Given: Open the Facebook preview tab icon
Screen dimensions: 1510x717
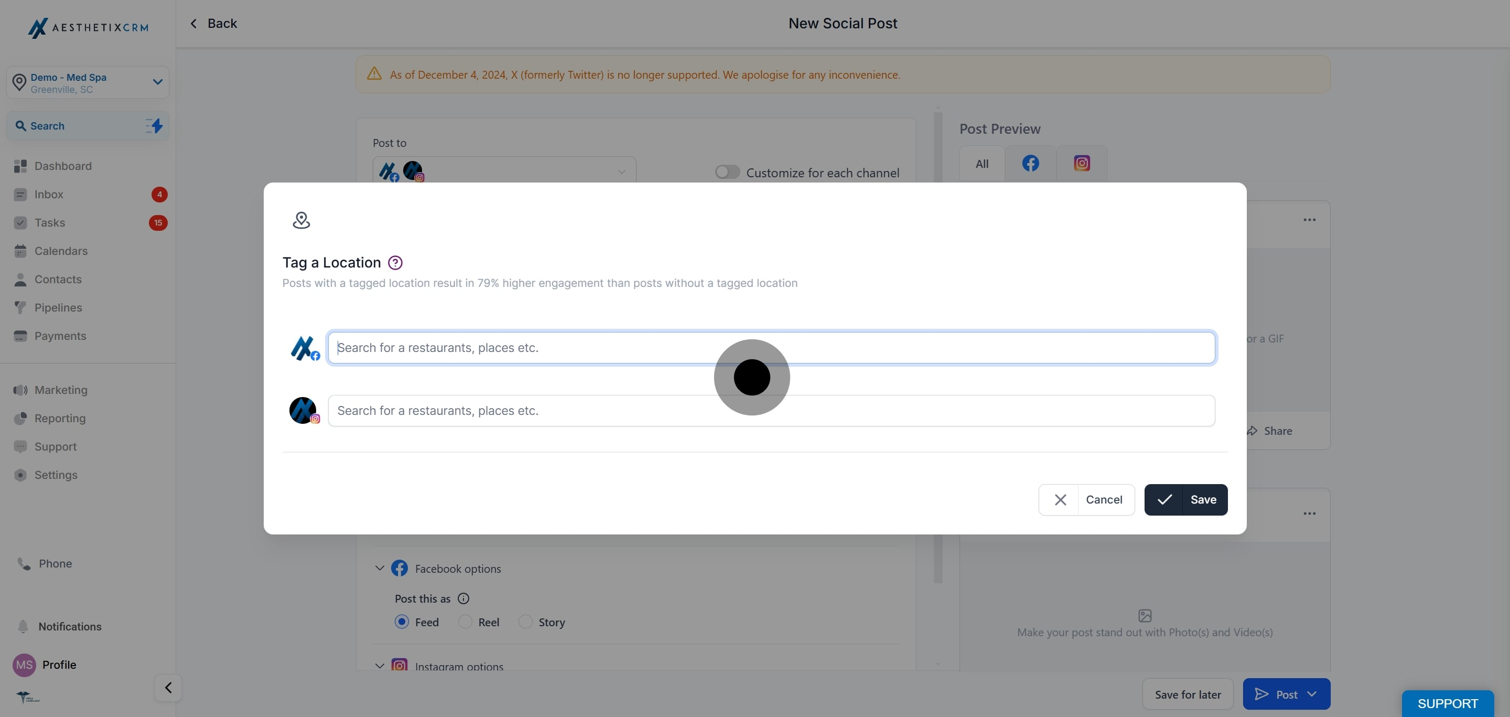Looking at the screenshot, I should 1030,164.
